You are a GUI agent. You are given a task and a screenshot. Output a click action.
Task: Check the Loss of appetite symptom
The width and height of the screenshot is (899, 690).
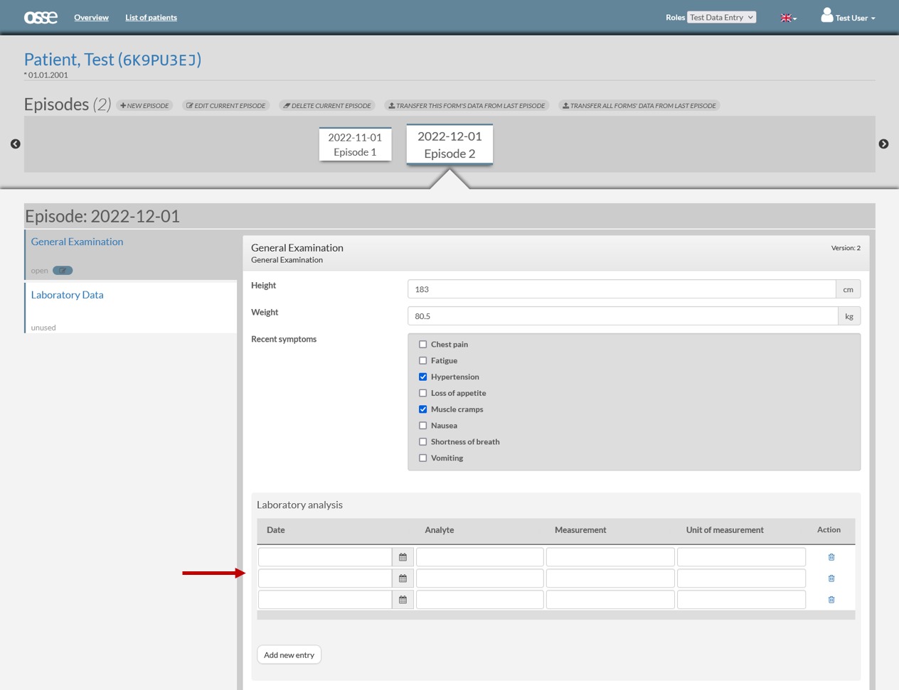(x=422, y=393)
